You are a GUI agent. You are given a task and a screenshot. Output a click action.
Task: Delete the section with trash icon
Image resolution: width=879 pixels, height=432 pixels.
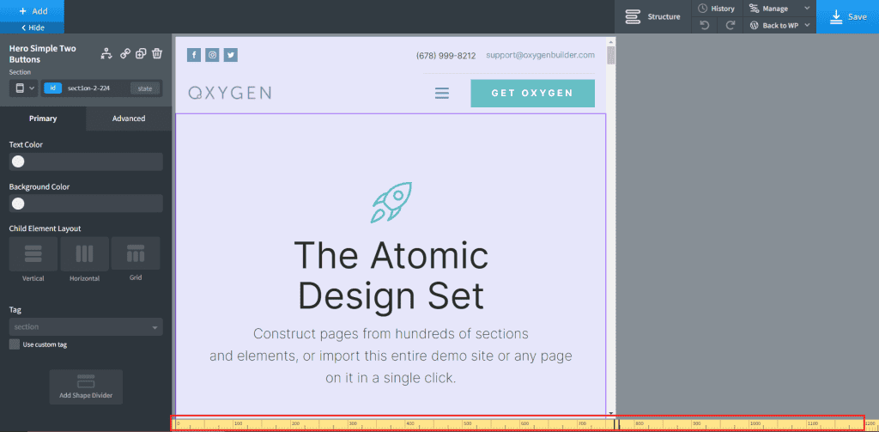[158, 53]
